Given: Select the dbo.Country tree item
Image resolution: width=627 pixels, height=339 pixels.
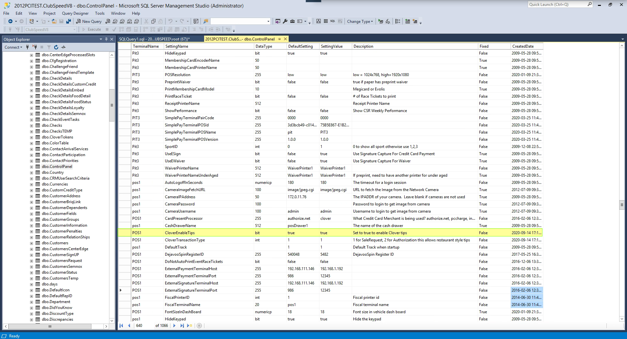Looking at the screenshot, I should 53,172.
